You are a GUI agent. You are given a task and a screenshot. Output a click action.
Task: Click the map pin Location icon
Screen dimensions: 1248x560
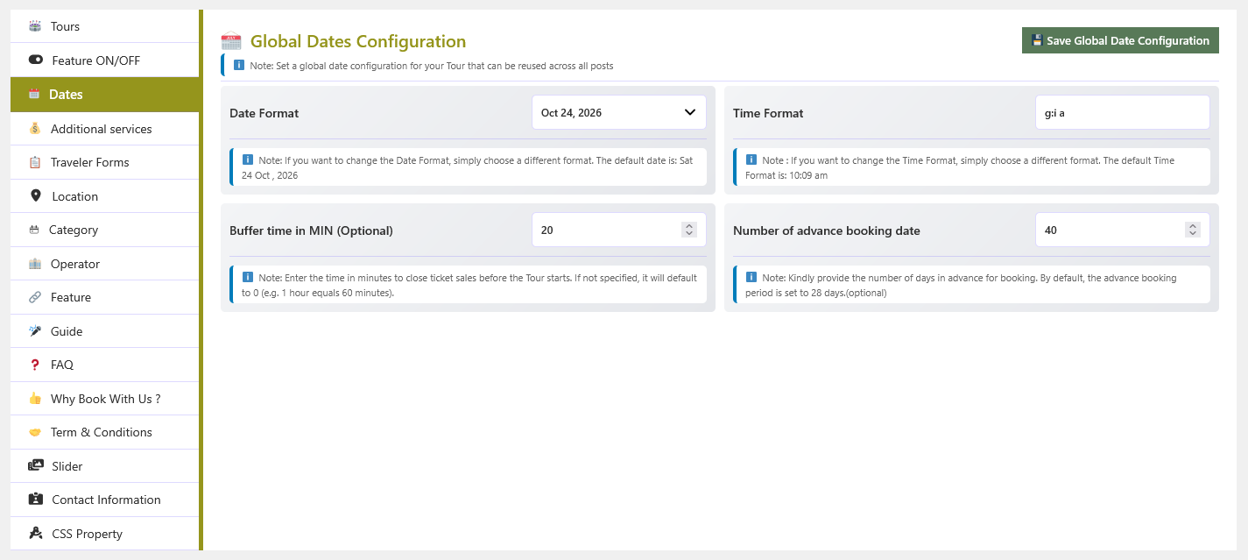click(35, 195)
